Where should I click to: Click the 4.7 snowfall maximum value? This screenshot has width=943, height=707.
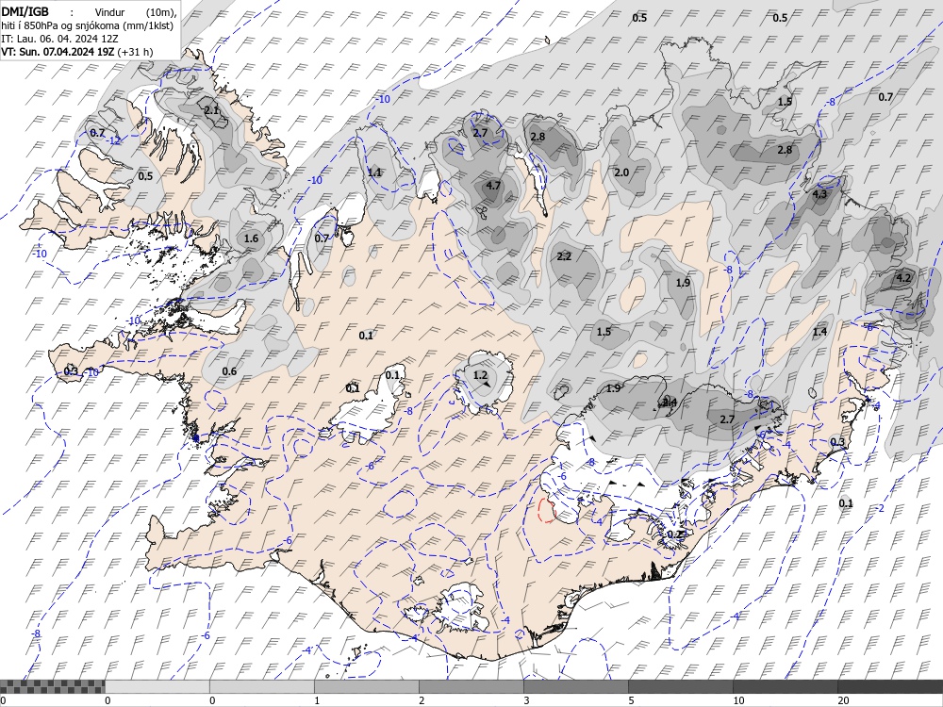pos(492,185)
